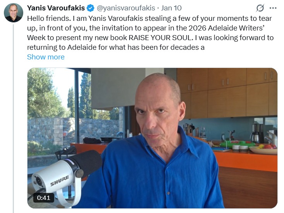Click the vertical thread connector line
284x213 pixels.
coord(14,118)
